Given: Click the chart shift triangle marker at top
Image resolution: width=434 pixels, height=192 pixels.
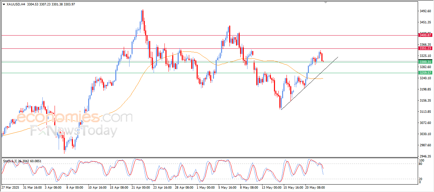Looking at the screenshot, I should [326, 2].
